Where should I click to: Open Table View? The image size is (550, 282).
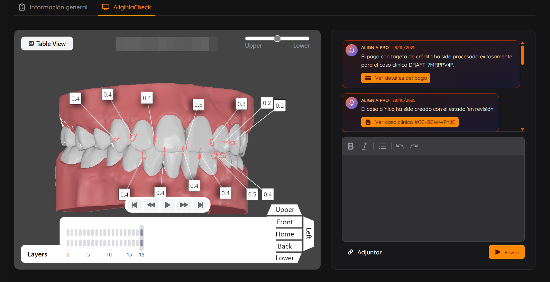click(x=47, y=44)
